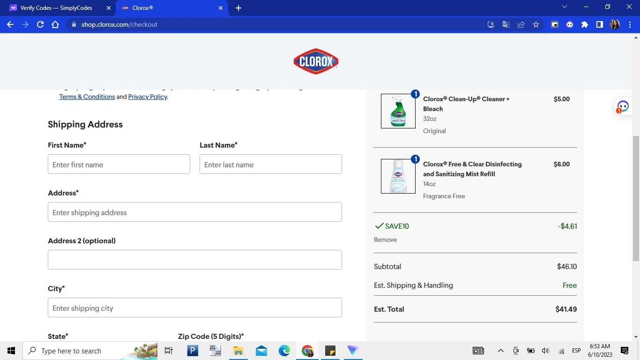The image size is (640, 360).
Task: Open Microsoft Edge from the taskbar
Action: (284, 351)
